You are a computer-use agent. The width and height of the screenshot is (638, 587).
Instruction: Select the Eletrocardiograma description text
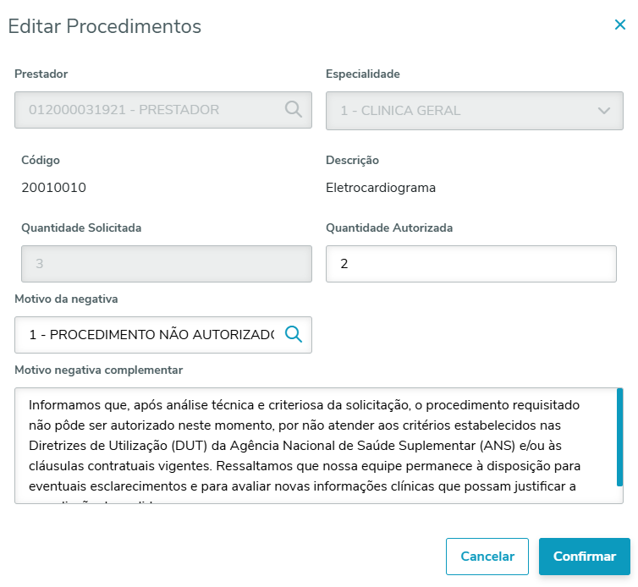(381, 188)
